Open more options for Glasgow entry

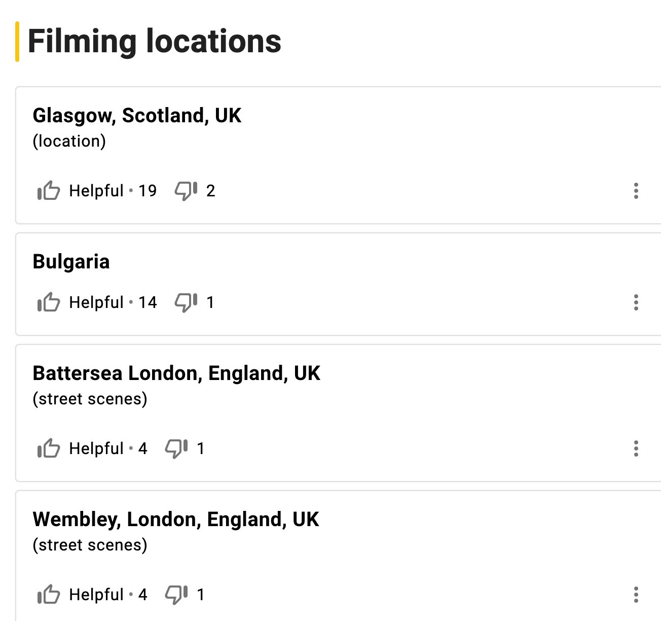(x=636, y=191)
